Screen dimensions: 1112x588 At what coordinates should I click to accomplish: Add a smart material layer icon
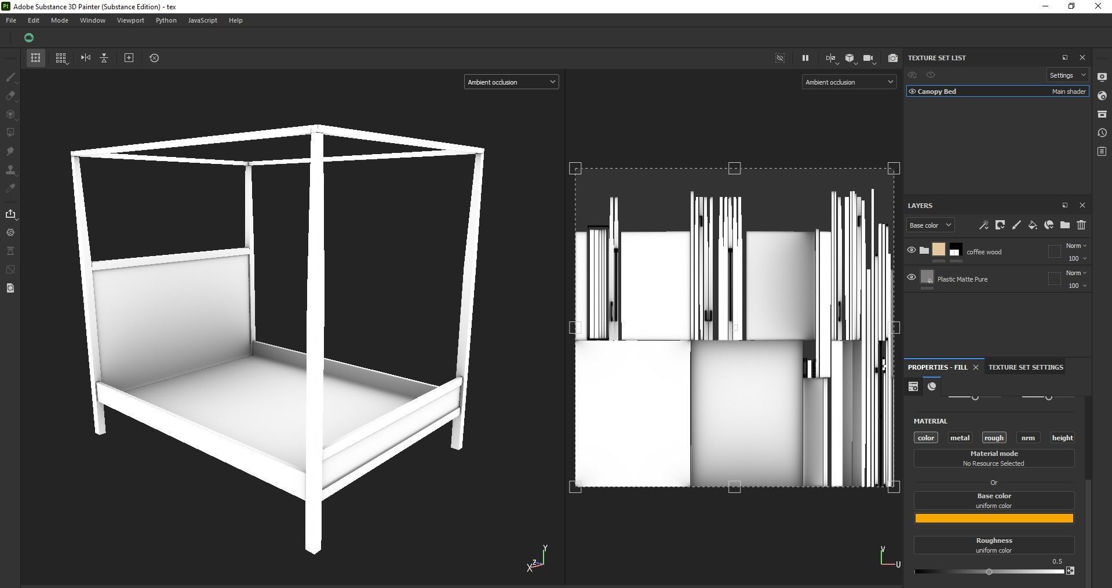point(1049,225)
